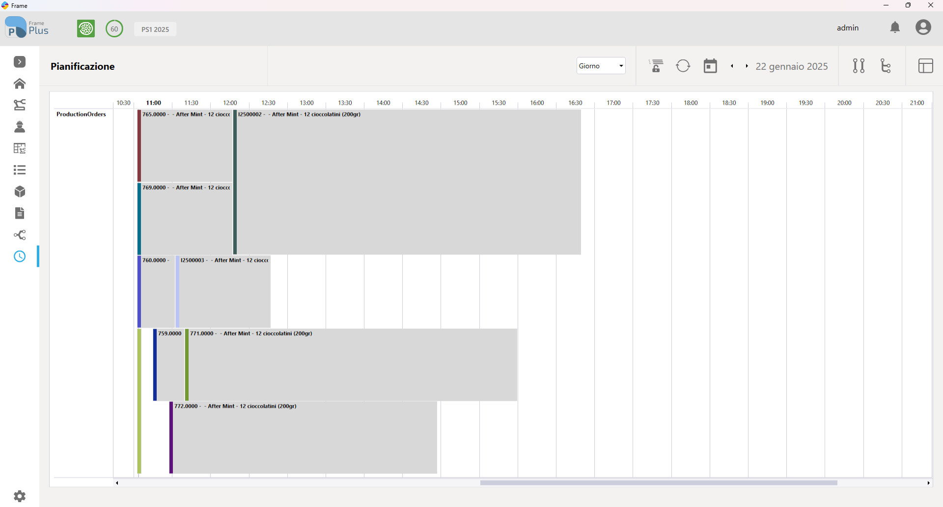Screen dimensions: 943x507
Task: Select order 772.0000 After Mint block
Action: coord(304,438)
